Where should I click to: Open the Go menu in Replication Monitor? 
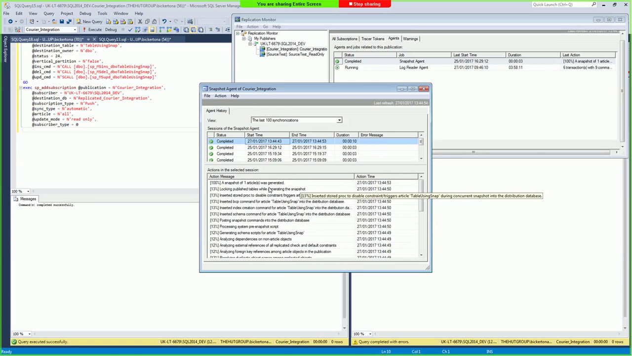[x=266, y=27]
